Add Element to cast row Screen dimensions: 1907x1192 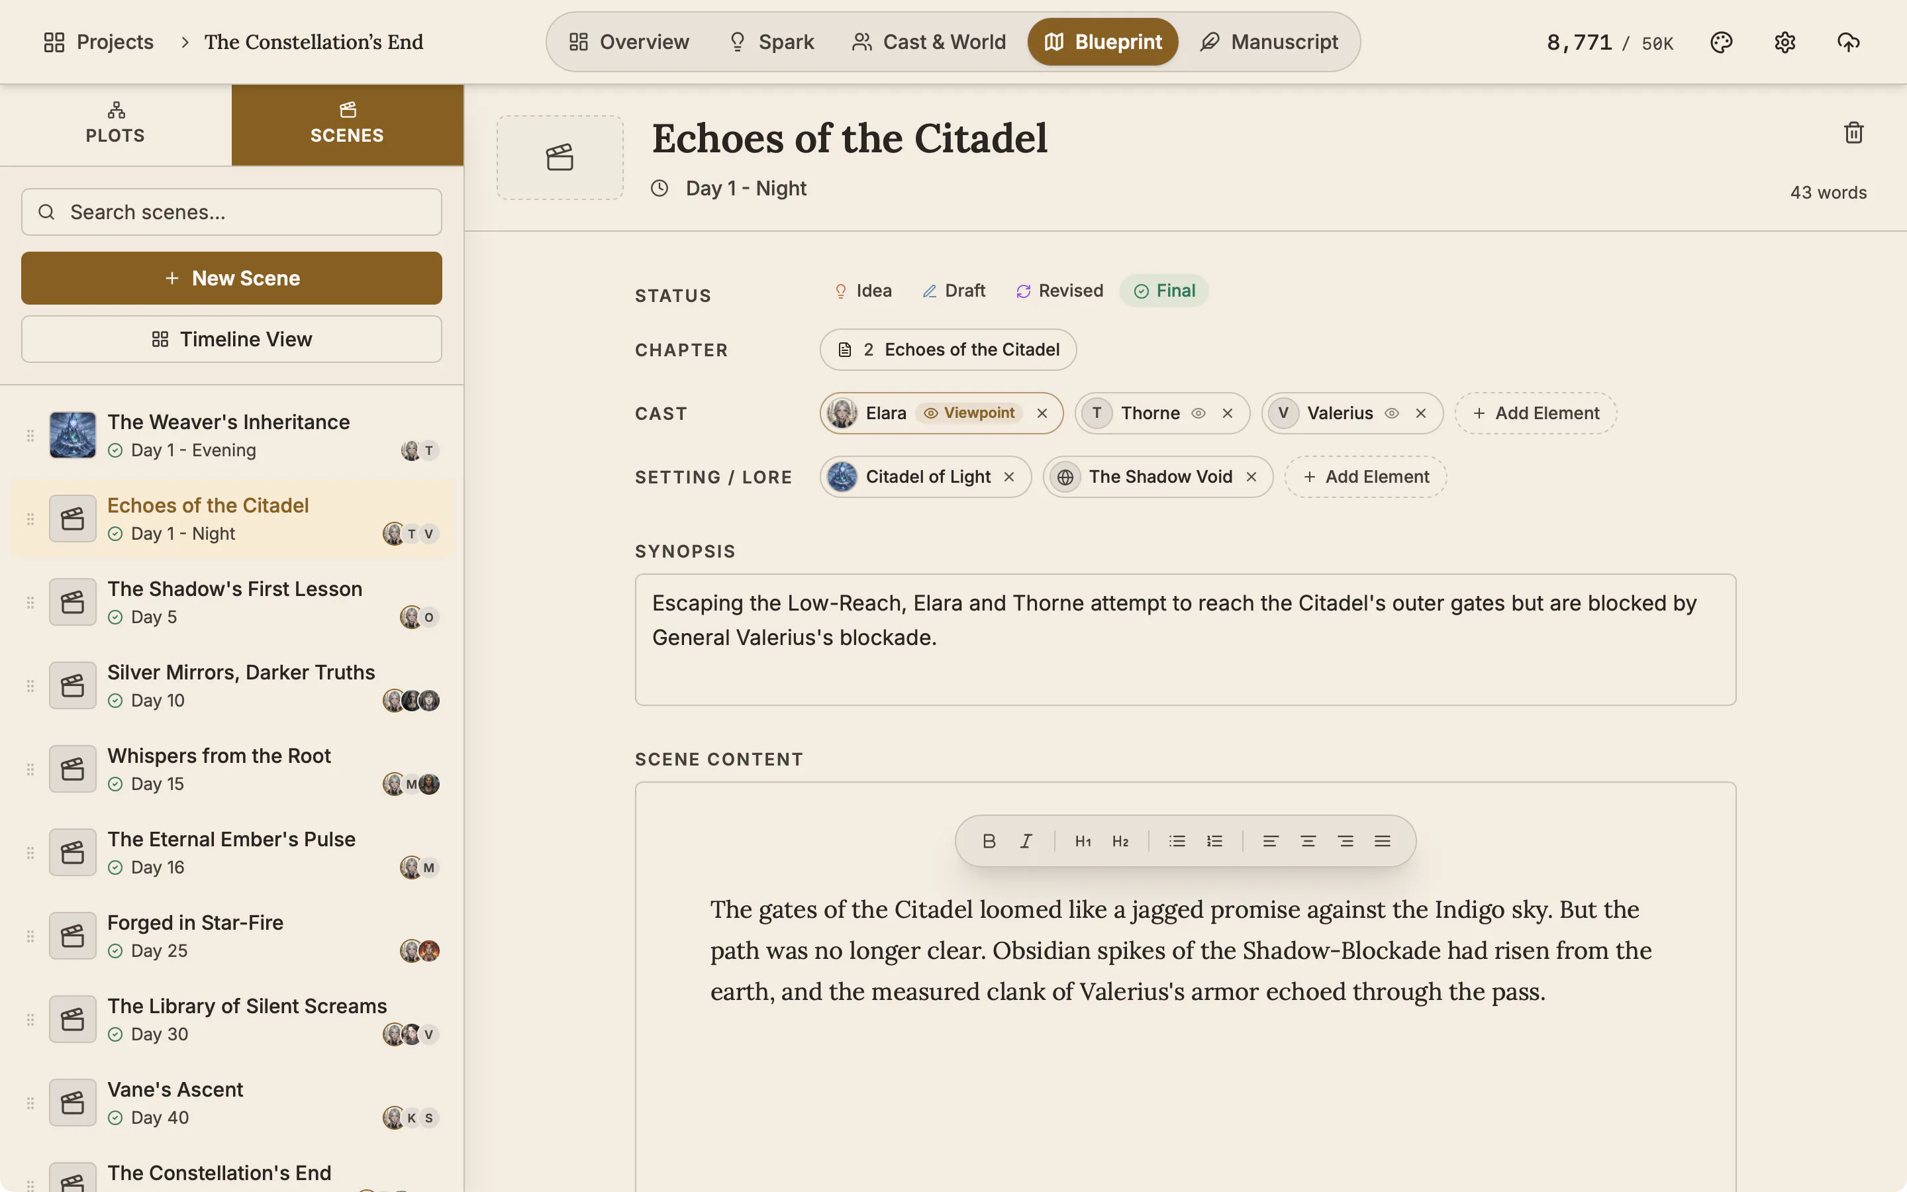[x=1535, y=413]
